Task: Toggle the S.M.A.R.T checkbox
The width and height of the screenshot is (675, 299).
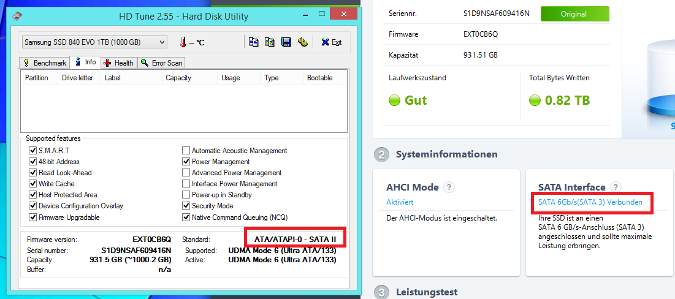Action: tap(32, 151)
